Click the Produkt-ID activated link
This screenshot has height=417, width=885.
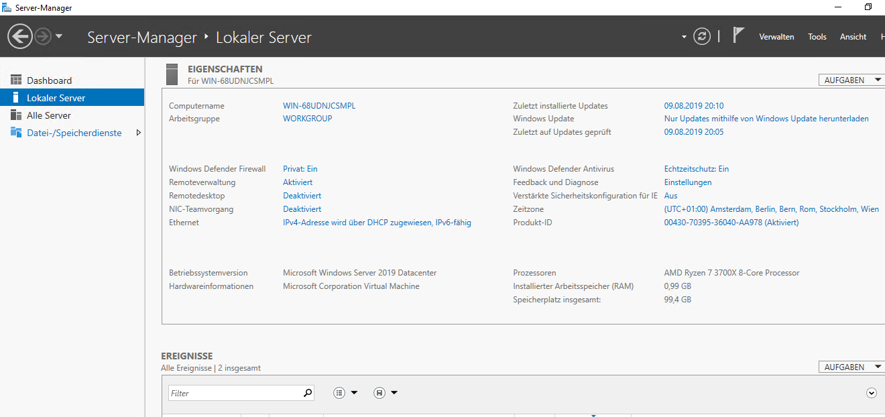pyautogui.click(x=731, y=223)
